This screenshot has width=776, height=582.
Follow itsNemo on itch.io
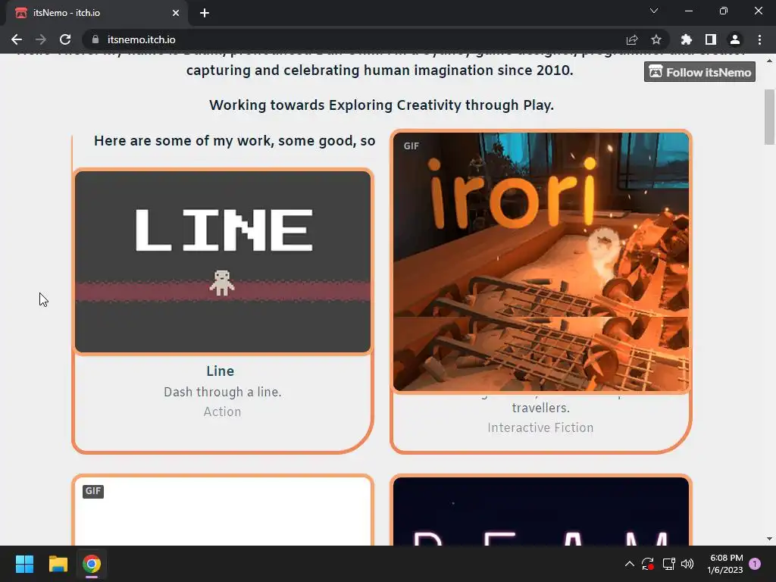[699, 72]
